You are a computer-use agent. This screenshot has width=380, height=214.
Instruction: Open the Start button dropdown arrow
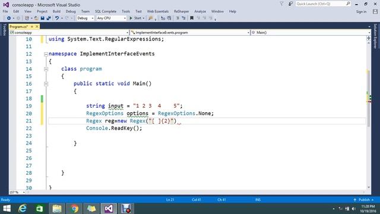pyautogui.click(x=144, y=18)
